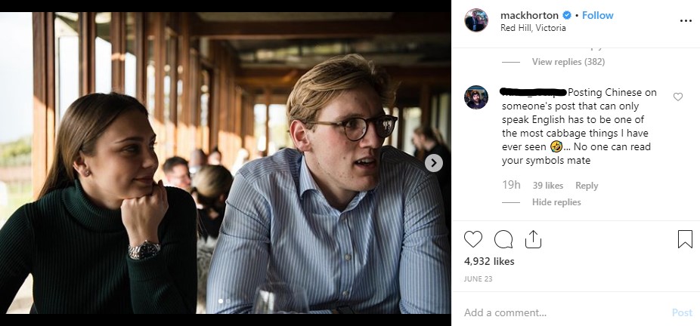Show the comment's 39 likes

[548, 186]
